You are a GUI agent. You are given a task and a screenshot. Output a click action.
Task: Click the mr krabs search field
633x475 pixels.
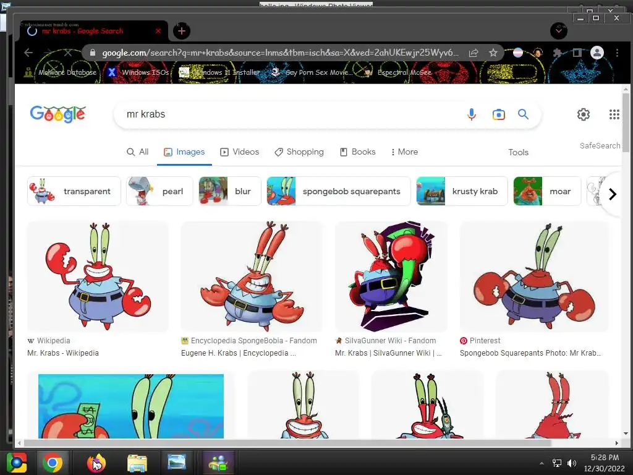pos(291,114)
